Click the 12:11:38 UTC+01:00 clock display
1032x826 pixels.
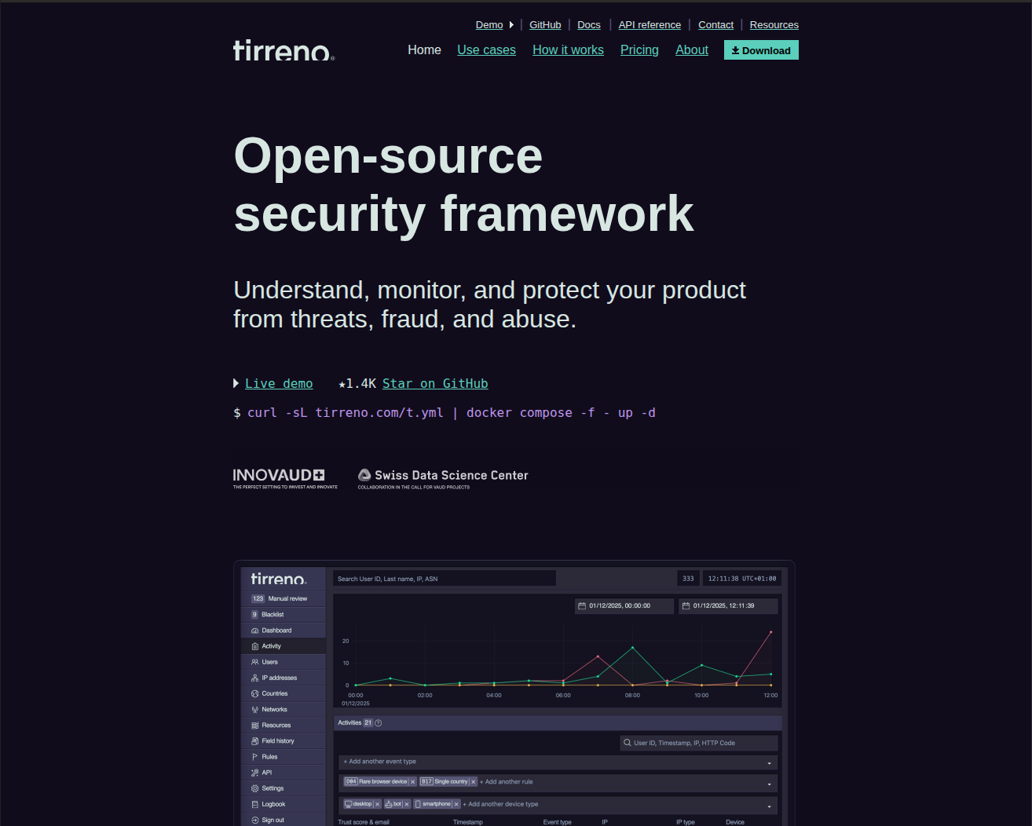point(742,579)
